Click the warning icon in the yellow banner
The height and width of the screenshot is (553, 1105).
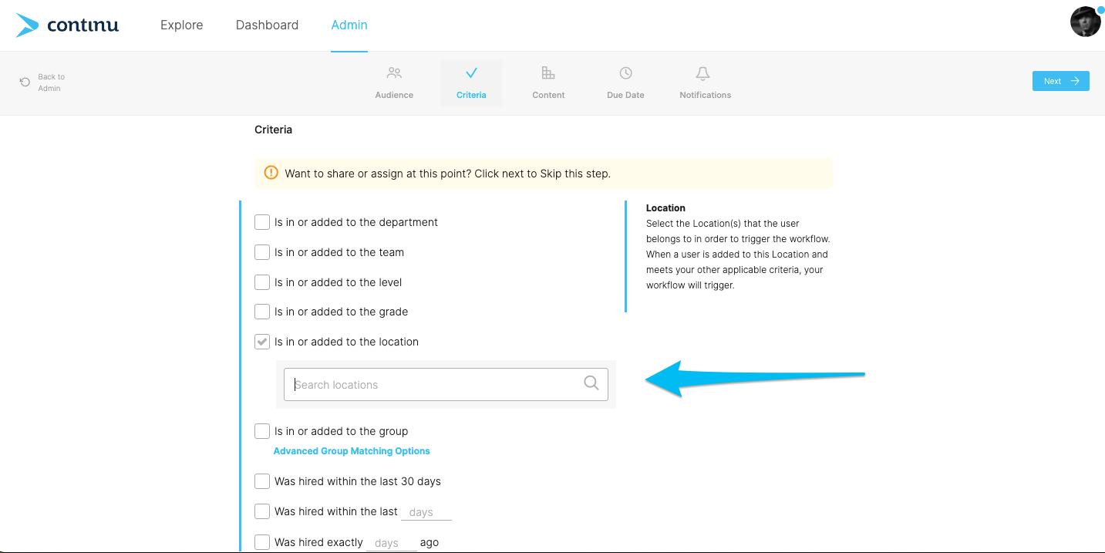pyautogui.click(x=271, y=173)
